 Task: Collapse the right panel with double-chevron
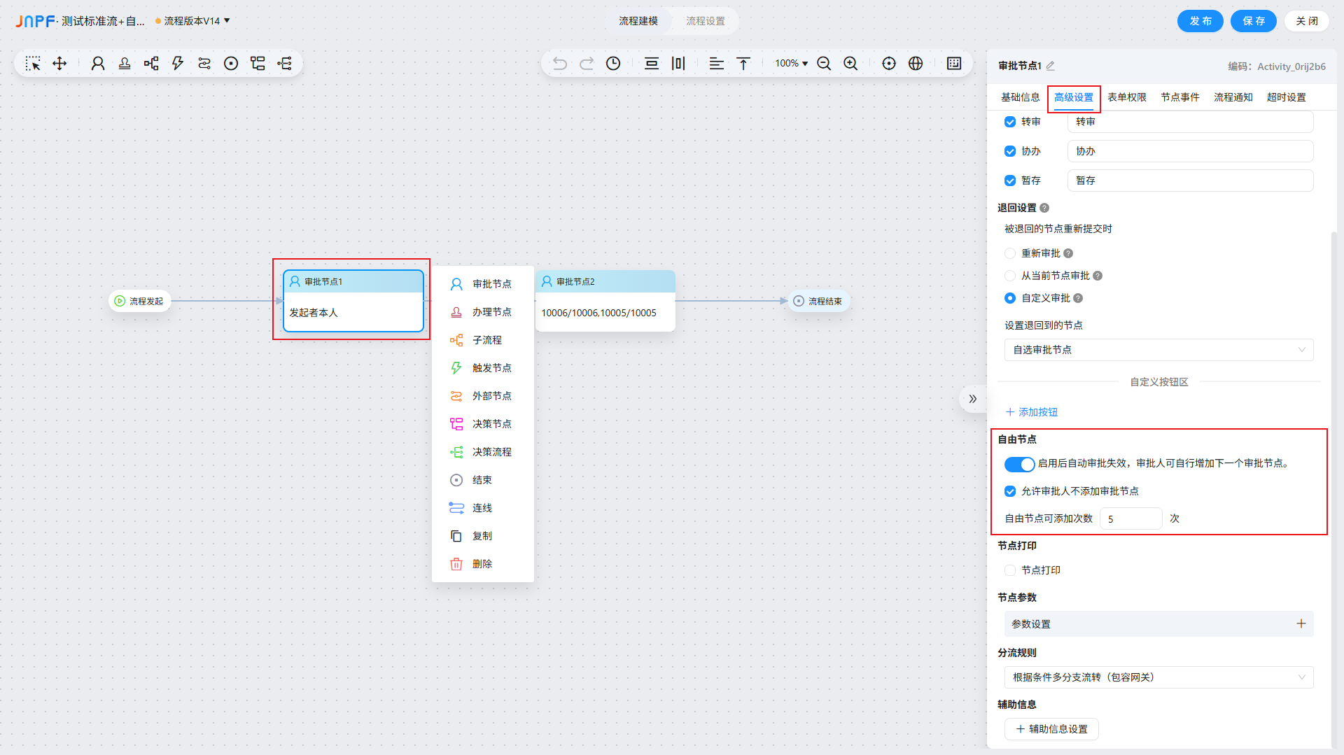pyautogui.click(x=972, y=399)
